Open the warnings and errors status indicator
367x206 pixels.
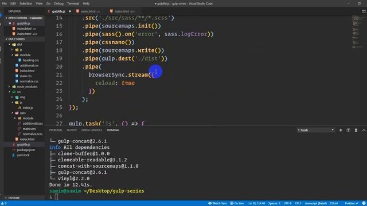click(x=4, y=203)
